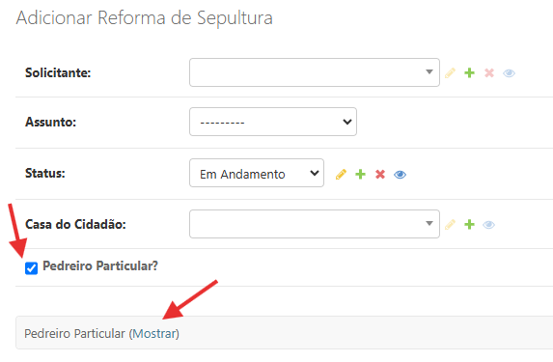553x362 pixels.
Task: Click pencil icon beside Casa do Cidadão
Action: point(450,224)
